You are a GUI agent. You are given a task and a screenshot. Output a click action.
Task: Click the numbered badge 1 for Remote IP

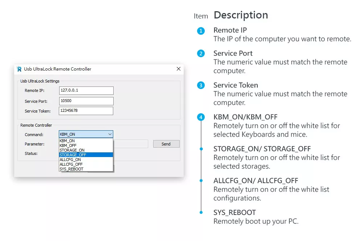pos(201,31)
